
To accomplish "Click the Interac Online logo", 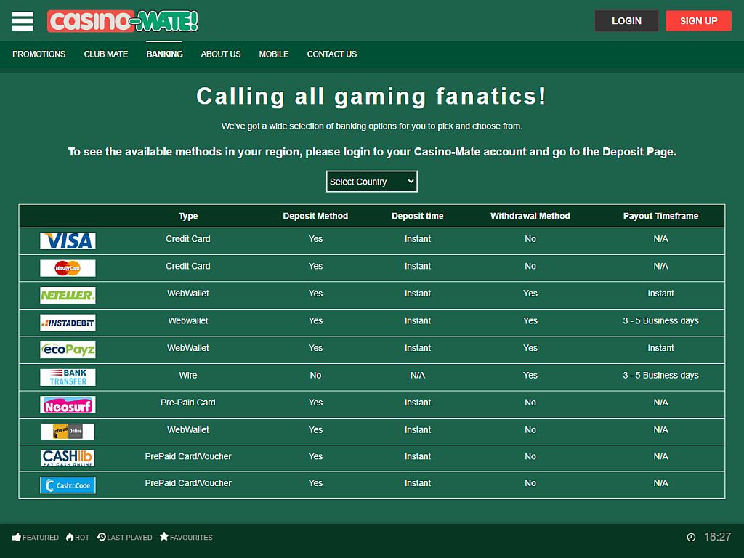I will tap(68, 431).
